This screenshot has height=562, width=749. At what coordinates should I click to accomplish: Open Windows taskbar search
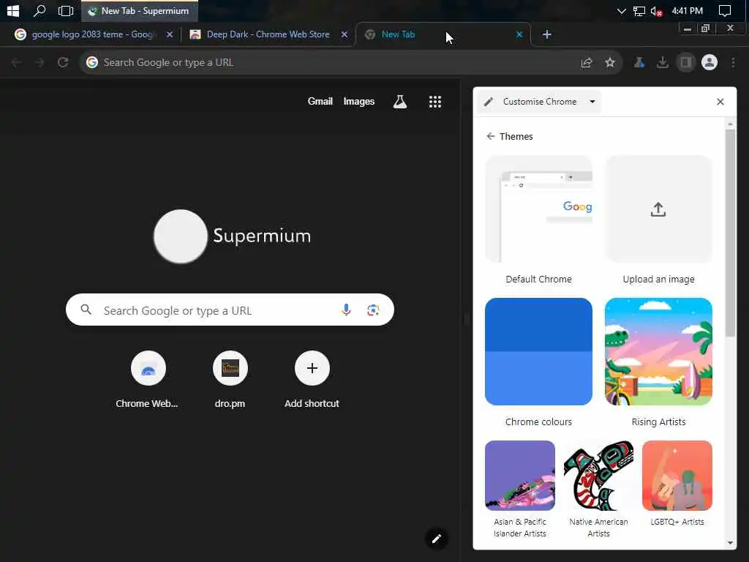tap(39, 10)
